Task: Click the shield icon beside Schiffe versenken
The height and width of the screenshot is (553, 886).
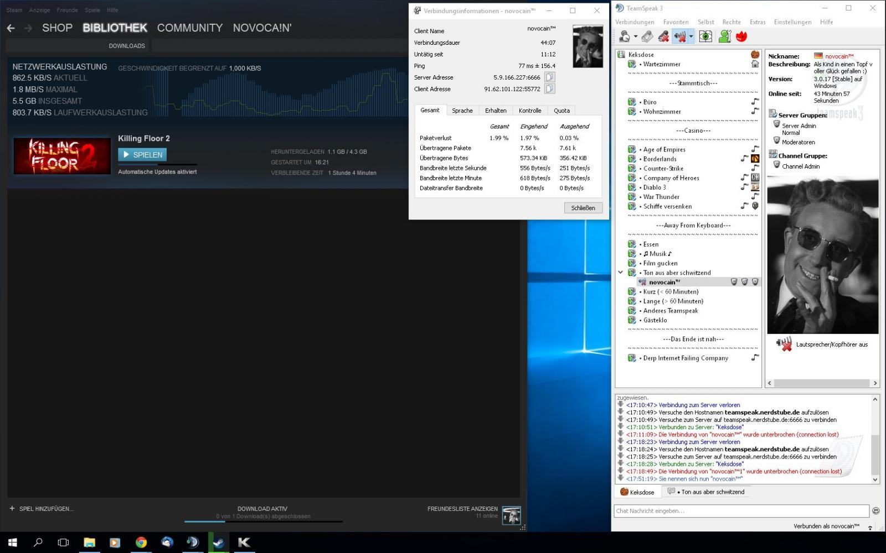Action: [x=755, y=206]
